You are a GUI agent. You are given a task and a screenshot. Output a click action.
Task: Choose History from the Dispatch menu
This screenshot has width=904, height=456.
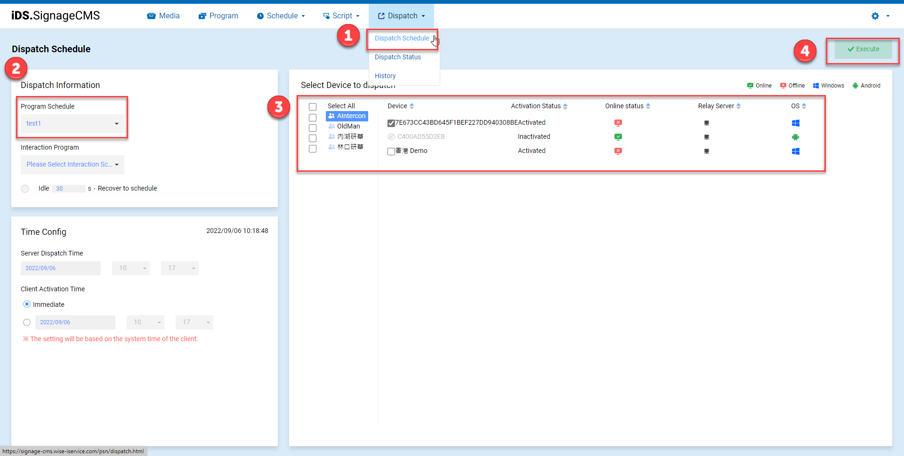pos(385,76)
